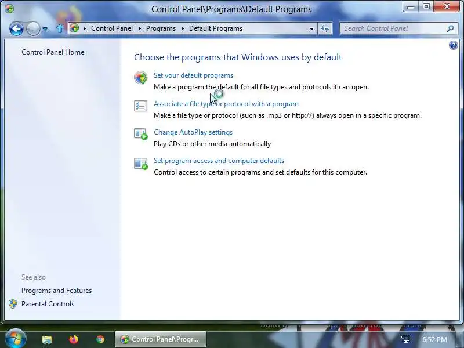Screen dimensions: 464x348
Task: Click the title bar Control Panel icon
Action: [9, 9]
